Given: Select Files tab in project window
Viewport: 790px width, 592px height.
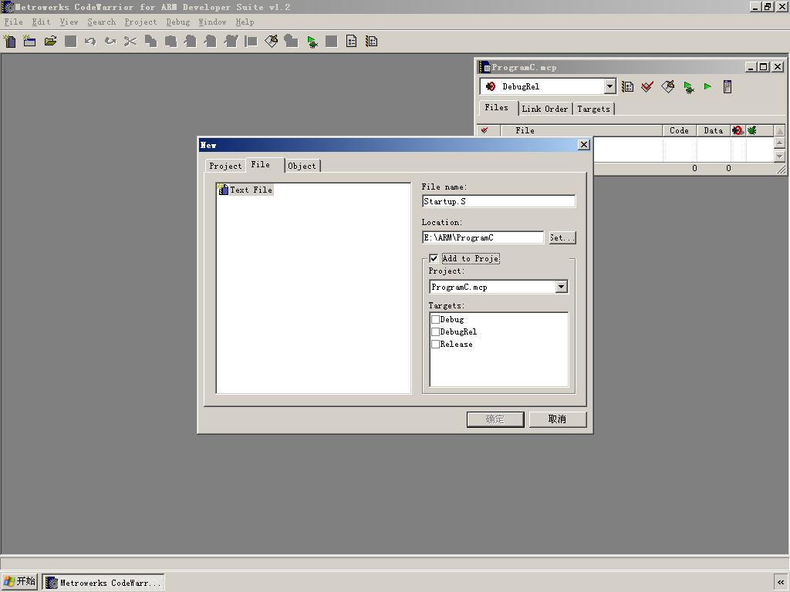Looking at the screenshot, I should pyautogui.click(x=496, y=107).
